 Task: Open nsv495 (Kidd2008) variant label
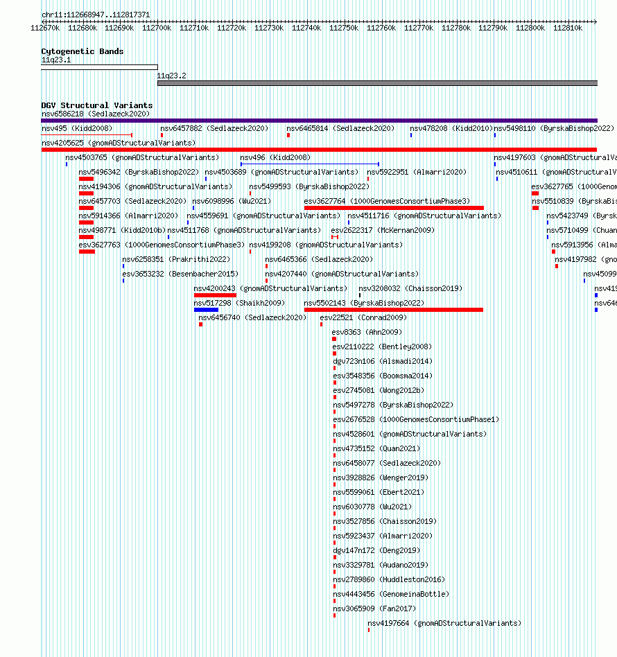pyautogui.click(x=77, y=129)
